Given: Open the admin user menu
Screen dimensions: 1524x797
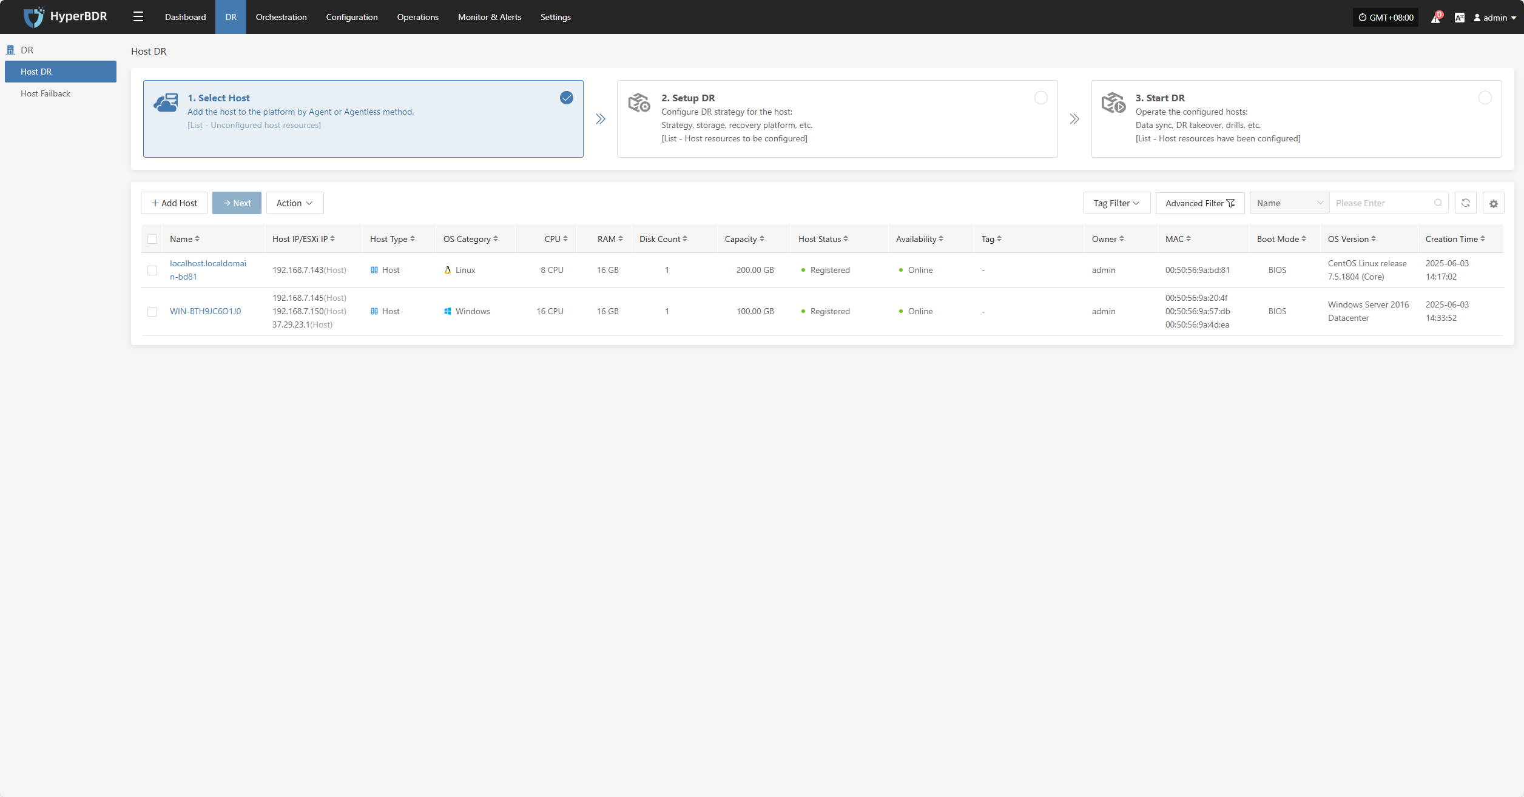Looking at the screenshot, I should pyautogui.click(x=1495, y=18).
